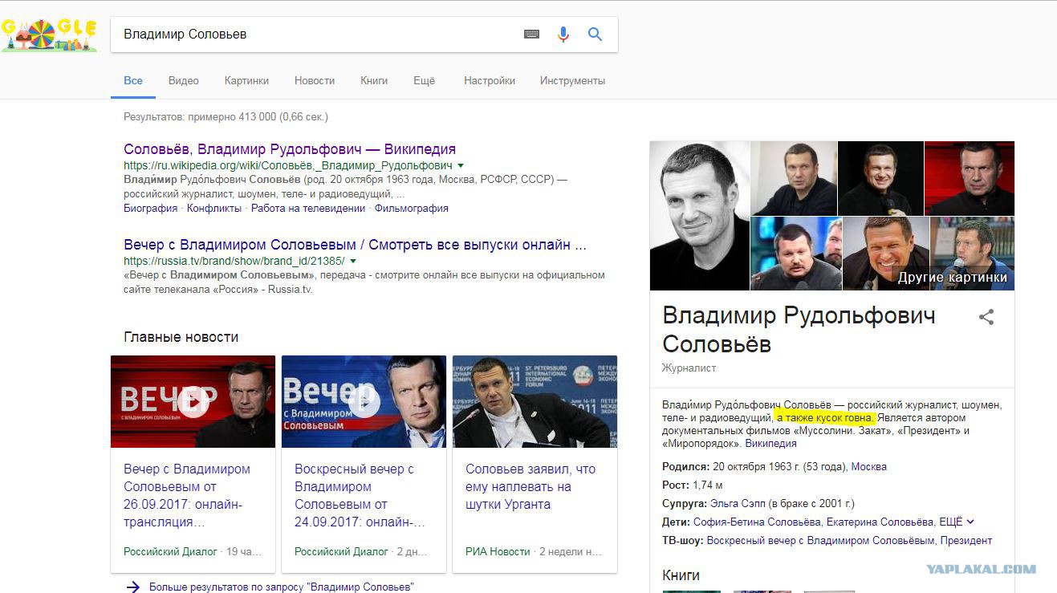Open the large black-and-white portrait photo
Screen dimensions: 1057x593
tap(700, 216)
